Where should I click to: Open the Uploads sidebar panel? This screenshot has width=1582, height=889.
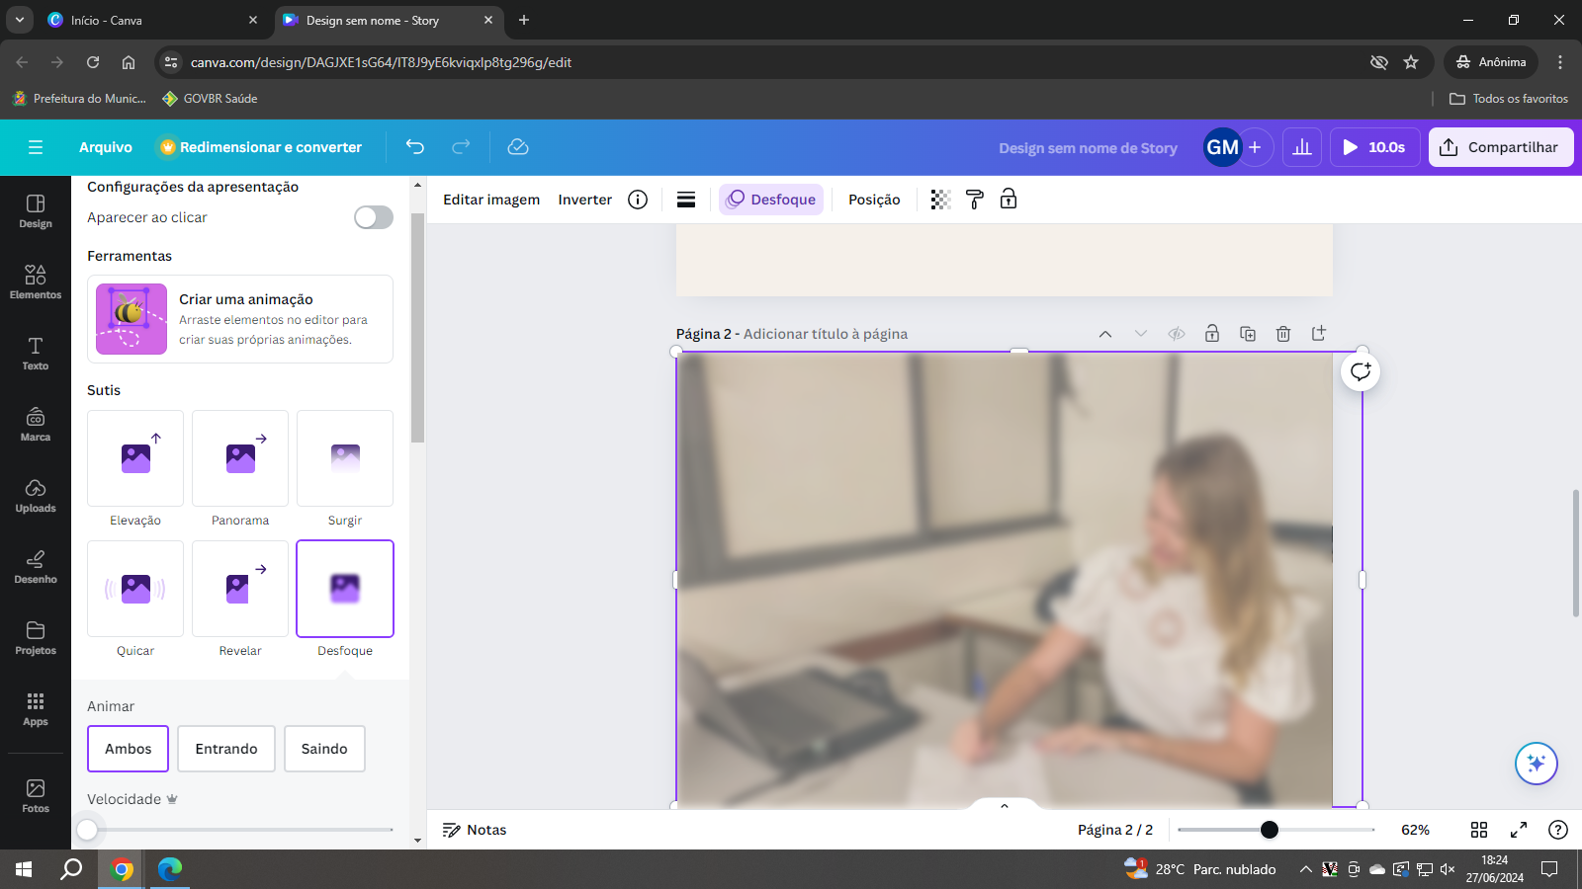click(36, 496)
